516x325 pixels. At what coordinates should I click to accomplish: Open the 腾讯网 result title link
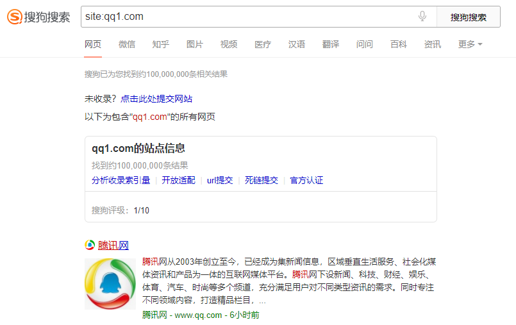[113, 245]
